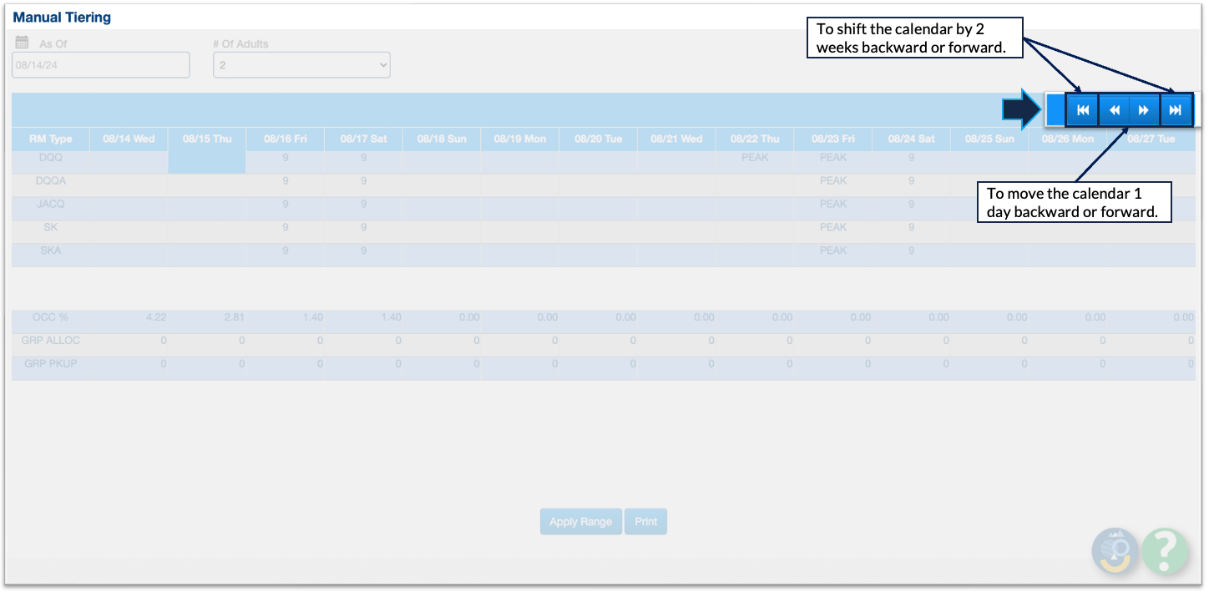Select the DQQA room type row label
This screenshot has width=1209, height=592.
coord(50,180)
